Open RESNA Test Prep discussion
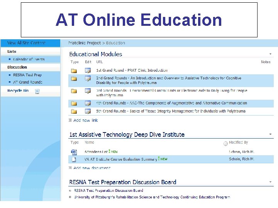This screenshot has width=278, height=208. tap(27, 75)
